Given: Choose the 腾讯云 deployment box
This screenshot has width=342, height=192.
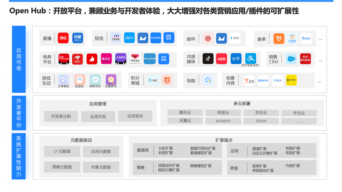Looking at the screenshot, I should (x=185, y=112).
